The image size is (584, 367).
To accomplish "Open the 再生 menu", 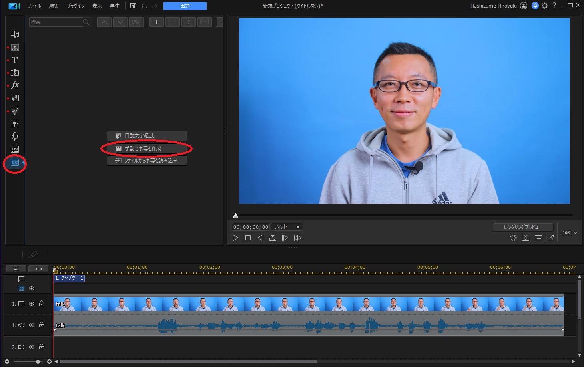I will tap(115, 6).
